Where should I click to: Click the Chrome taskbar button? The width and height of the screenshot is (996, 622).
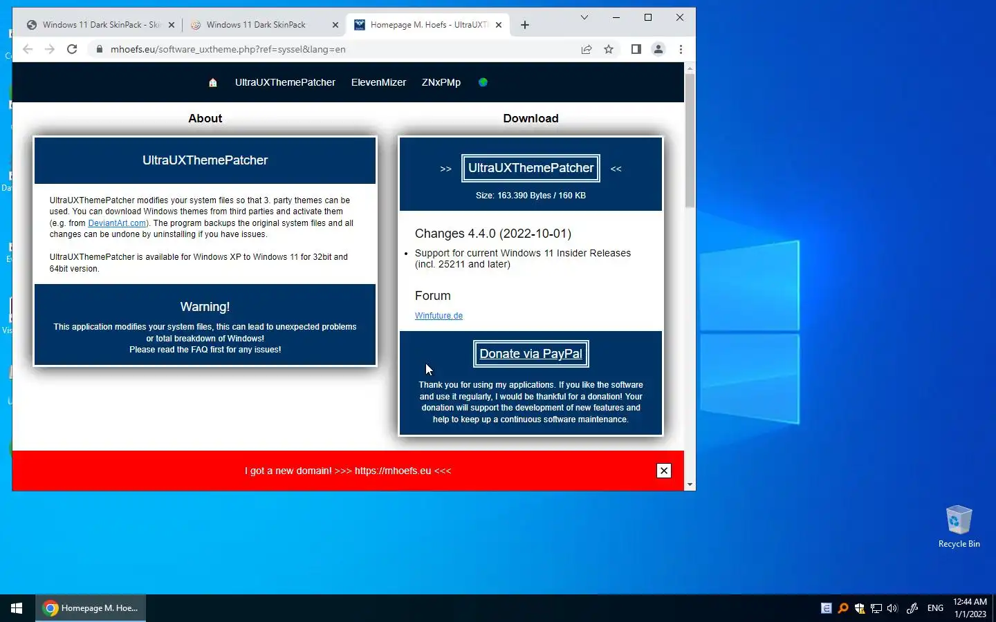[91, 608]
